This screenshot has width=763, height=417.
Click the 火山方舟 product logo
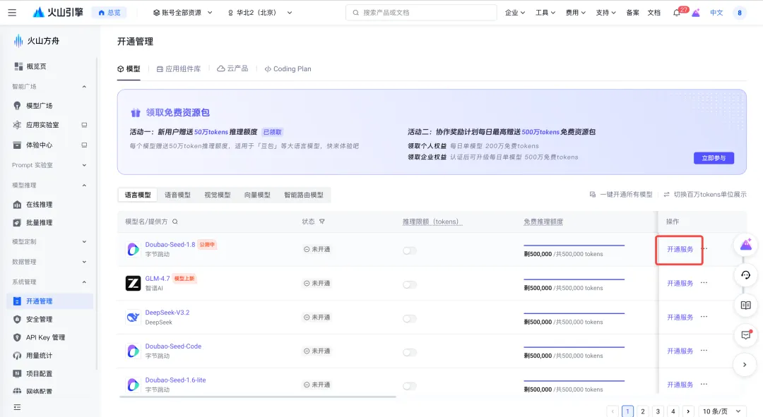(x=37, y=41)
